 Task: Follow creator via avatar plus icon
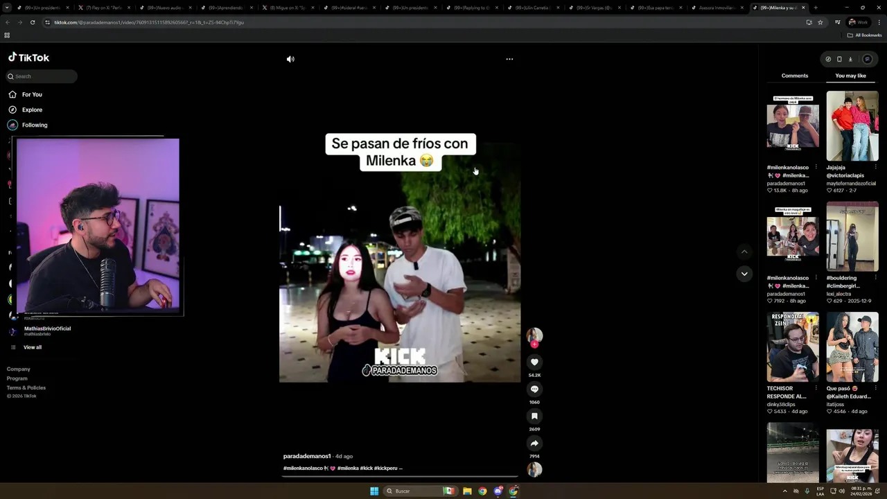point(534,344)
